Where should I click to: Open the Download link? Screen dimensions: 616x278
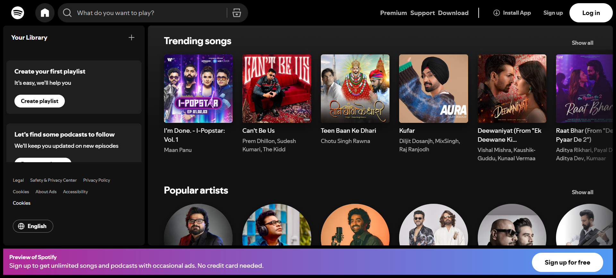click(x=453, y=13)
